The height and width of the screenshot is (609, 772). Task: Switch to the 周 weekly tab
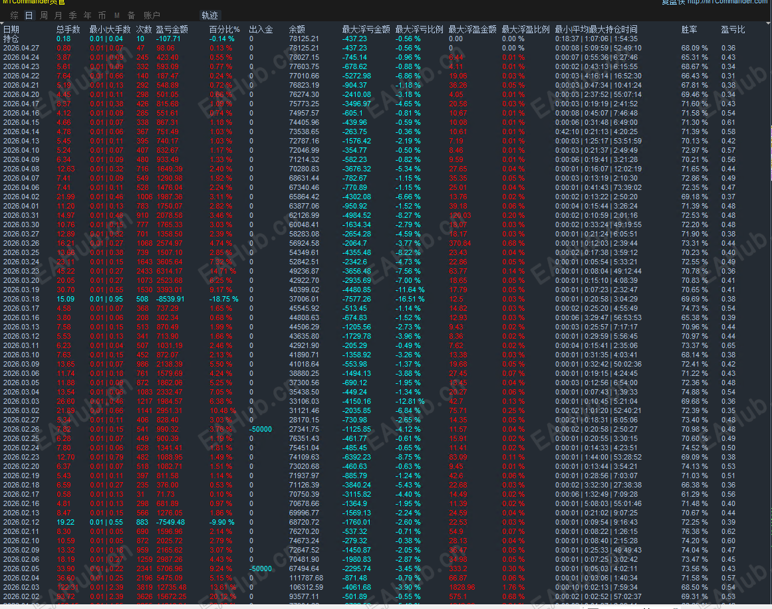(44, 16)
